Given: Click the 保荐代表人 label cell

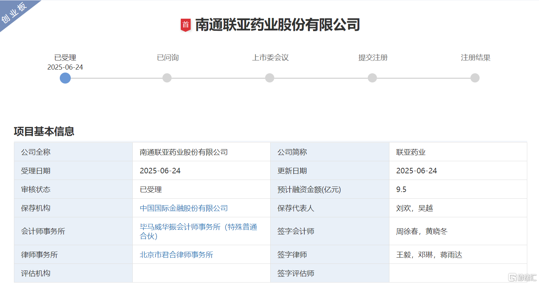Looking at the screenshot, I should 330,208.
